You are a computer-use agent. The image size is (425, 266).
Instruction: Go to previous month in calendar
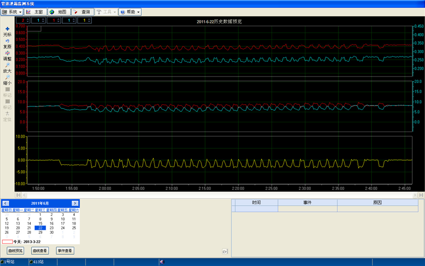pyautogui.click(x=5, y=203)
